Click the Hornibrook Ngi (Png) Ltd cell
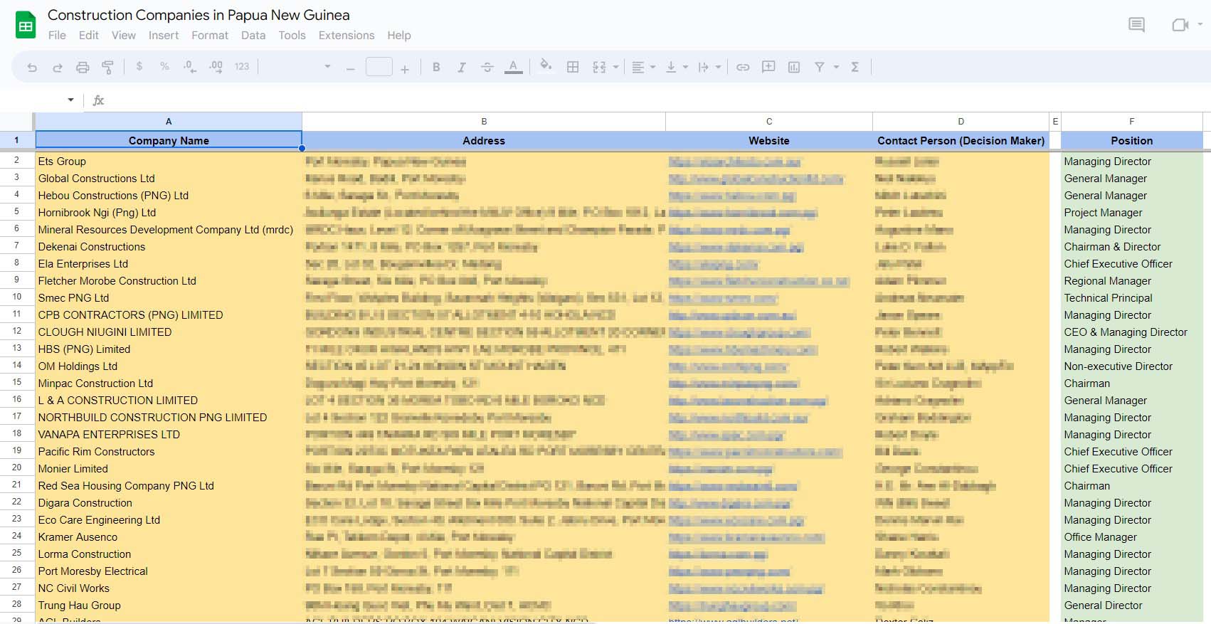 (169, 213)
